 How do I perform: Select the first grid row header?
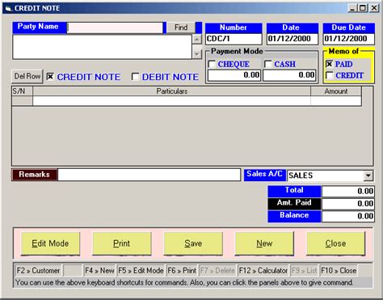tap(23, 101)
